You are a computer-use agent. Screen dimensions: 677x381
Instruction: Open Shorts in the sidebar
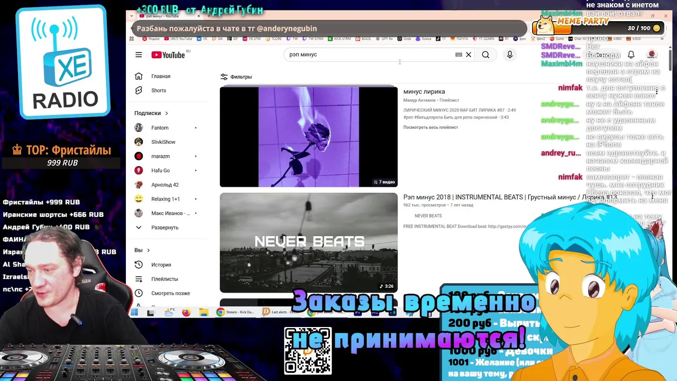(159, 90)
